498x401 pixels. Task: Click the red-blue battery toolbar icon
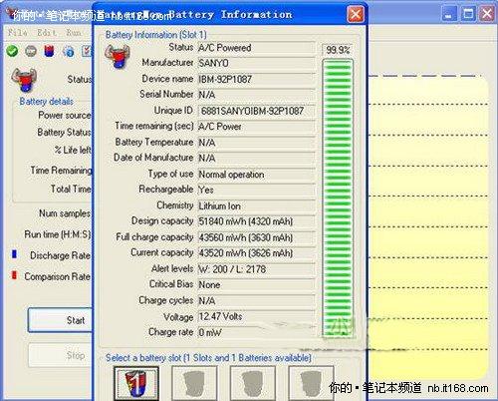(x=49, y=51)
